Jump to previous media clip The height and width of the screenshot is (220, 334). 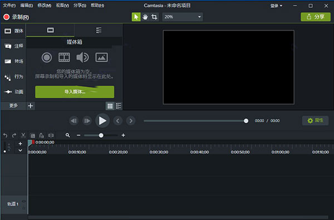tap(118, 121)
